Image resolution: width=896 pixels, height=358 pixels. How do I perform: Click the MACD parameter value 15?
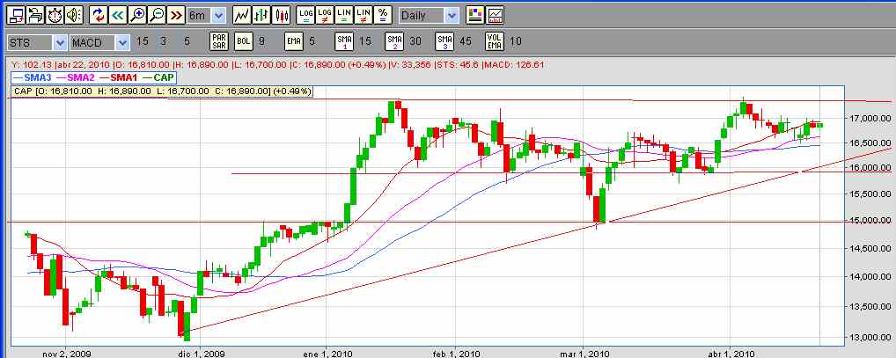coord(142,41)
